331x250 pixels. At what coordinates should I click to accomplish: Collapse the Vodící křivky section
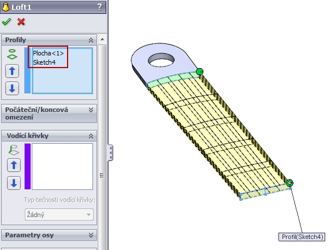[x=91, y=136]
